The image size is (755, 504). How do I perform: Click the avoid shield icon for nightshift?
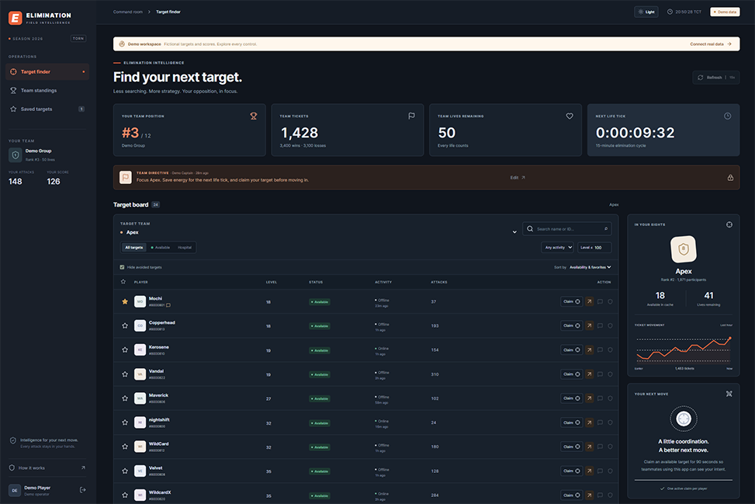click(610, 422)
